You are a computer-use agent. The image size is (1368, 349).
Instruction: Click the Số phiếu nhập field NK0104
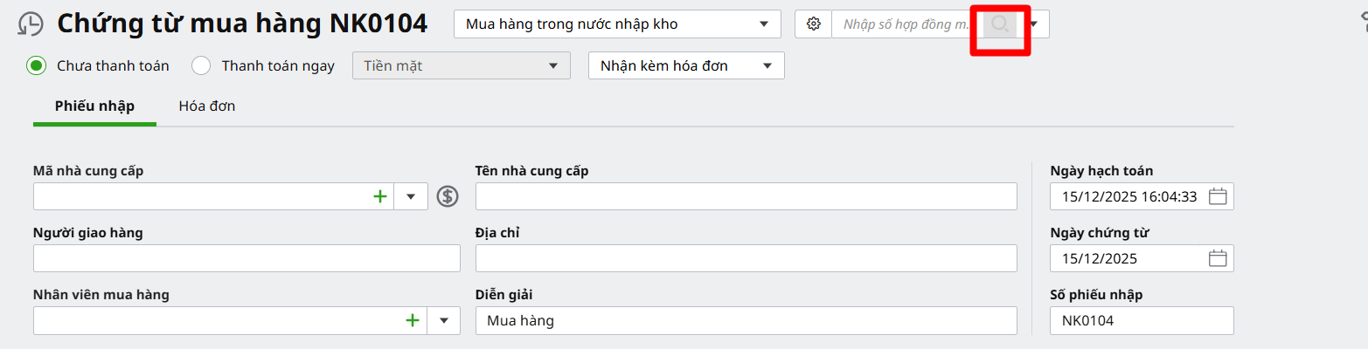point(1141,320)
